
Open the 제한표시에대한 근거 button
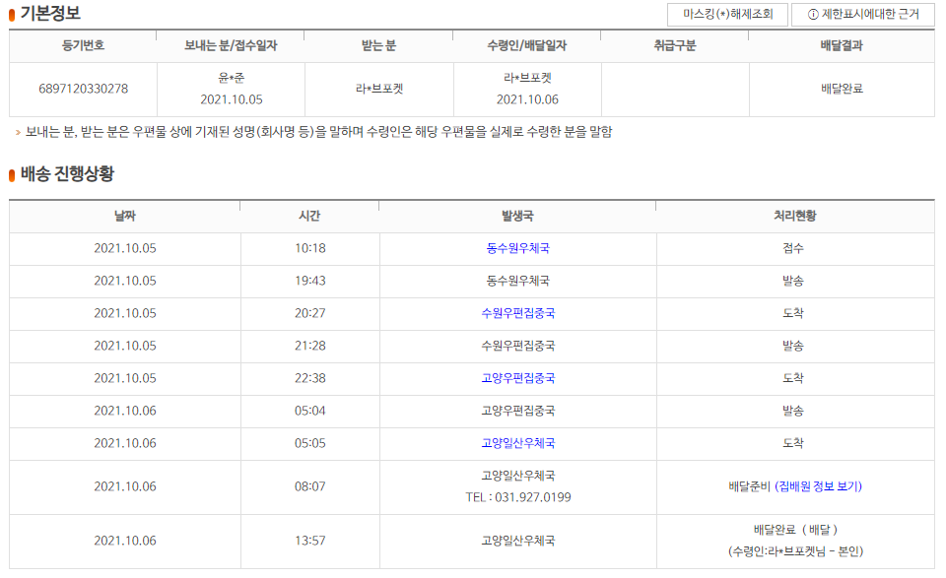(863, 15)
